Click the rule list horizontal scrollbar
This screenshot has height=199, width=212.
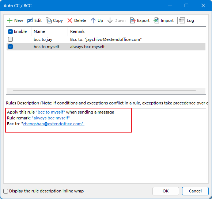pyautogui.click(x=104, y=91)
